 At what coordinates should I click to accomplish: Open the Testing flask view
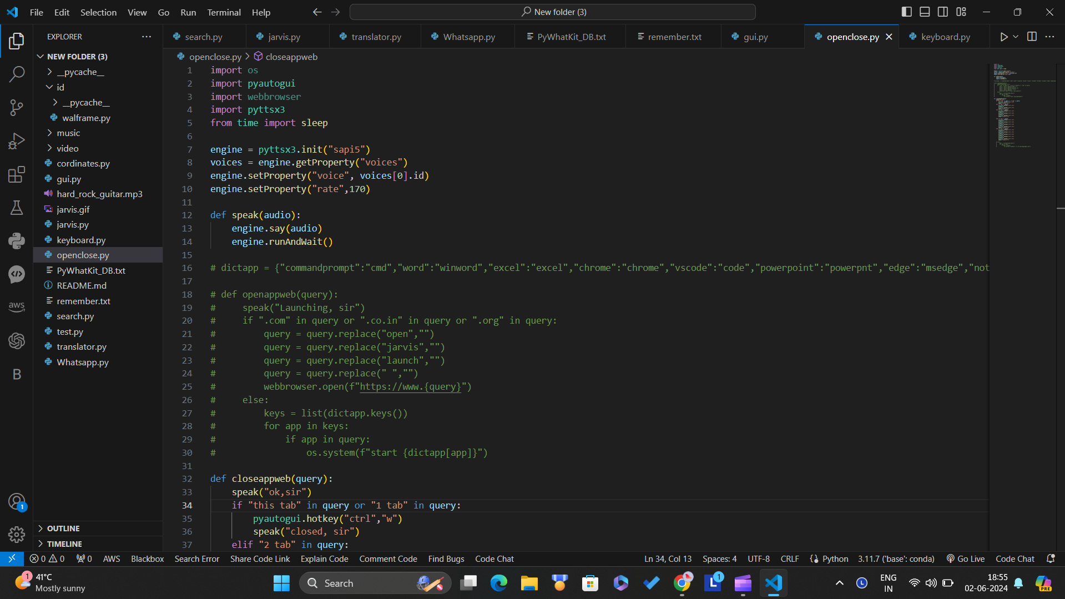pos(17,208)
